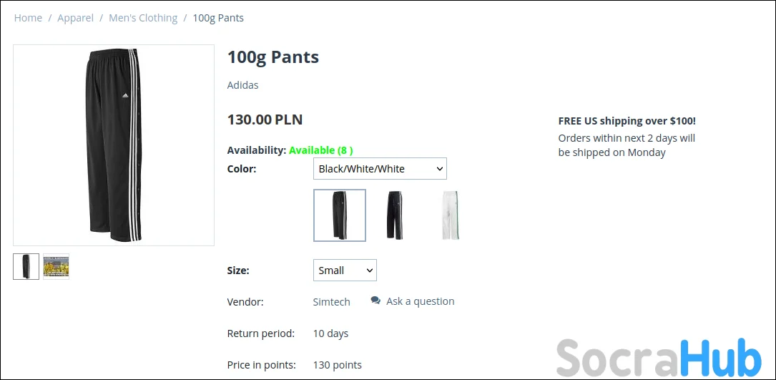Click the 100g Pants breadcrumb item
This screenshot has width=776, height=380.
click(x=218, y=18)
